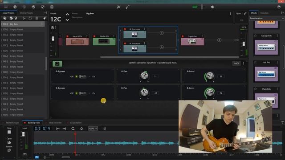The width and height of the screenshot is (285, 160).
Task: Click the scissors cut preset icon
Action: point(24,18)
